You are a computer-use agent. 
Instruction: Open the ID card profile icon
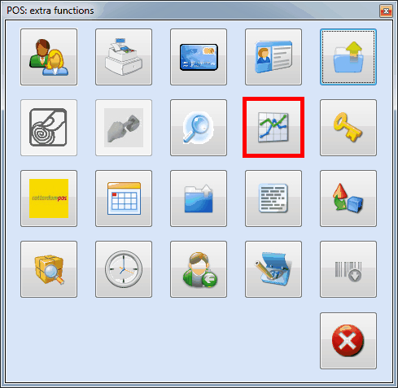[273, 57]
